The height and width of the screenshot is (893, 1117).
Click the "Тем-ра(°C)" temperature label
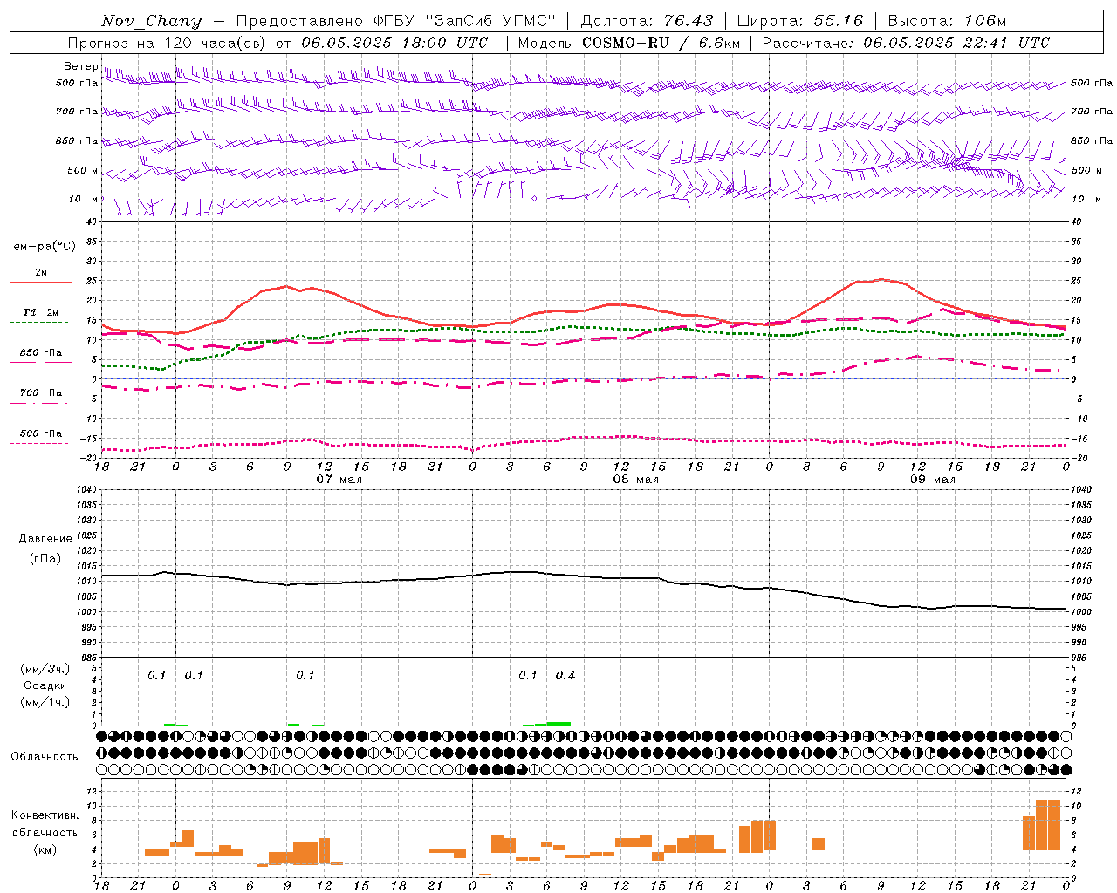coord(41,247)
